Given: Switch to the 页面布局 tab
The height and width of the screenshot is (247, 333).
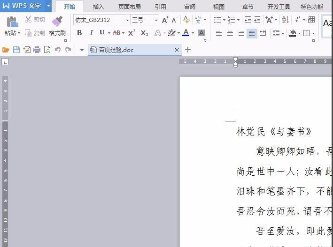Looking at the screenshot, I should (130, 7).
